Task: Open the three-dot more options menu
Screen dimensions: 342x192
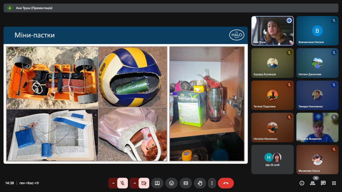Action: (x=212, y=183)
